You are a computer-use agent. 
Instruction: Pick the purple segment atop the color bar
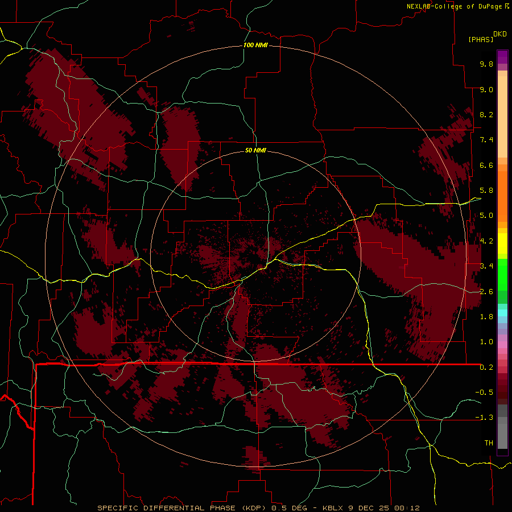click(x=502, y=57)
